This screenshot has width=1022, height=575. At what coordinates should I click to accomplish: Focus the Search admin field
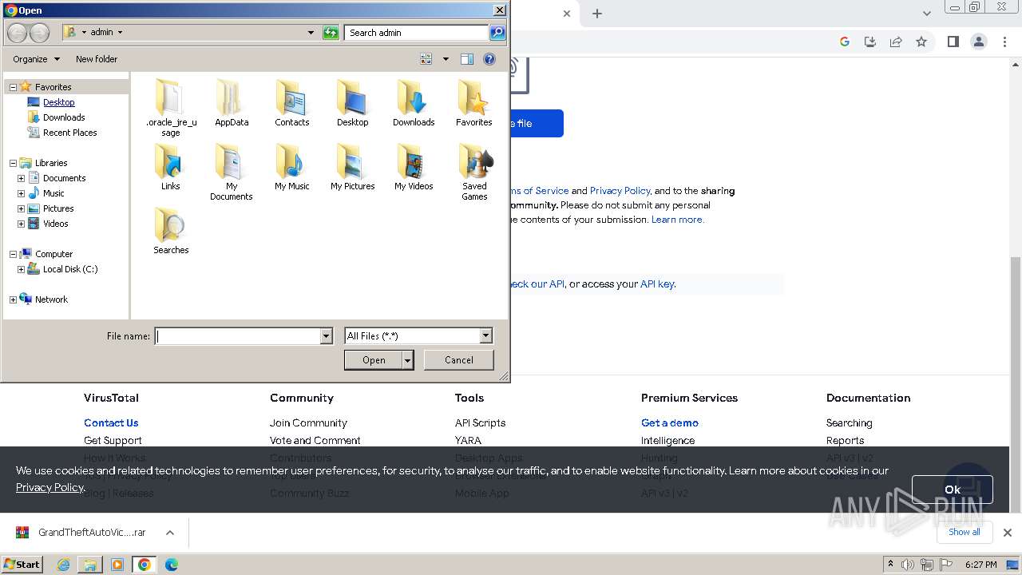pos(417,33)
